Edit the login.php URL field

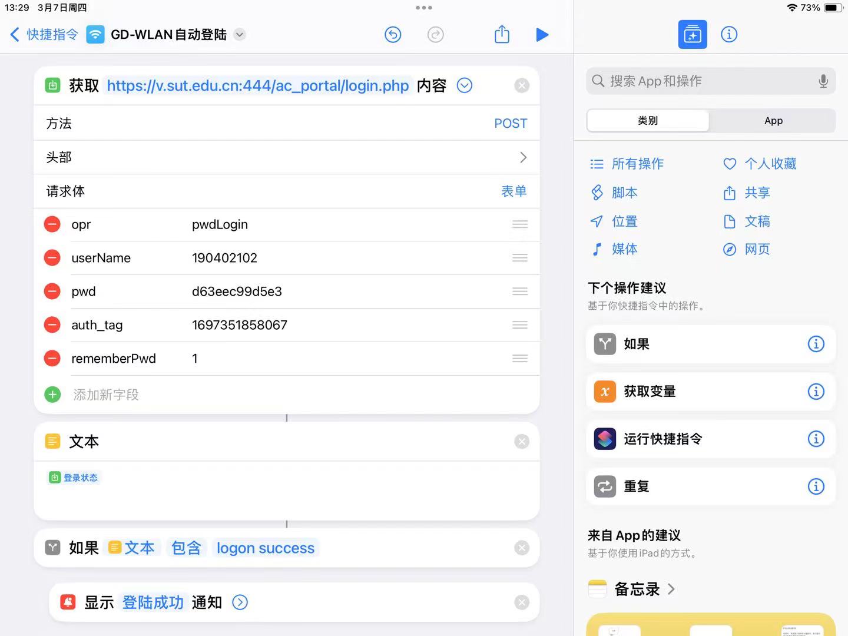coord(258,86)
